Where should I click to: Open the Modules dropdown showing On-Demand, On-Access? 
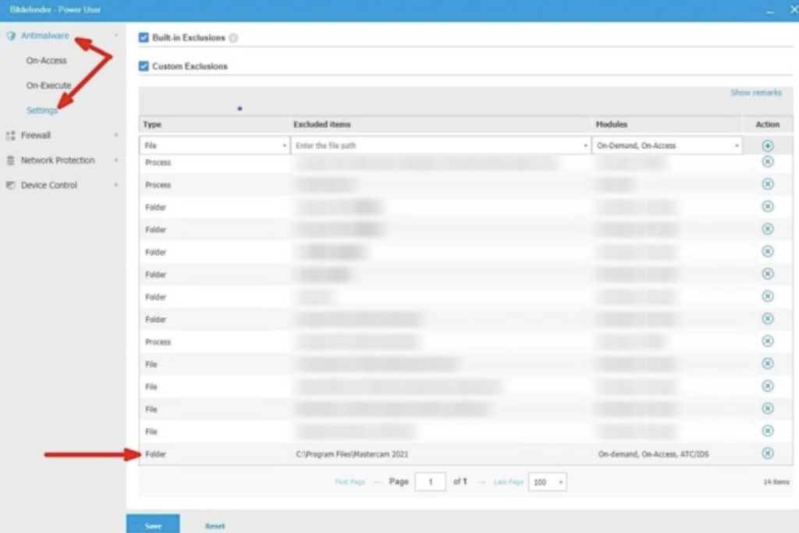pos(667,146)
